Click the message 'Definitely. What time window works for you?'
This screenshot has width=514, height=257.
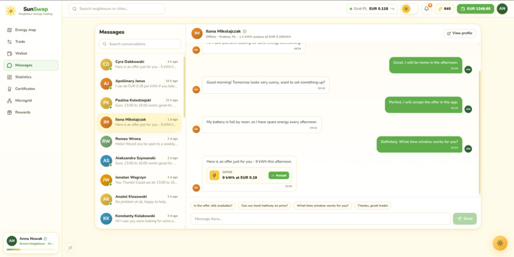pyautogui.click(x=419, y=144)
